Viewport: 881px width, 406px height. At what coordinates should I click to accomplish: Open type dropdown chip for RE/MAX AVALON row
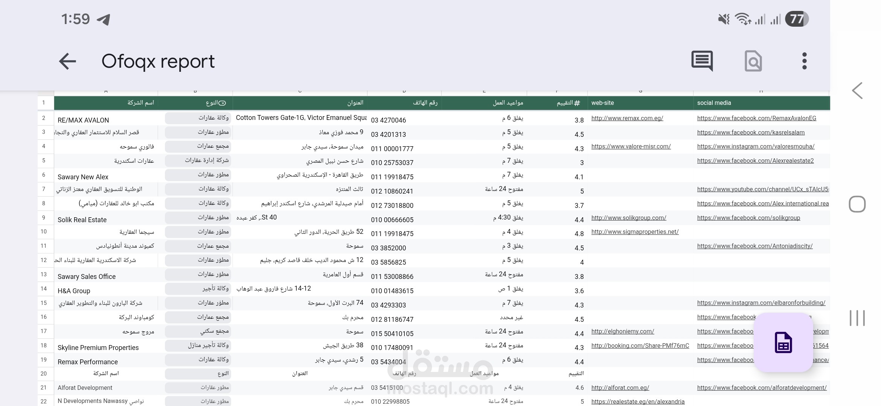tap(198, 118)
